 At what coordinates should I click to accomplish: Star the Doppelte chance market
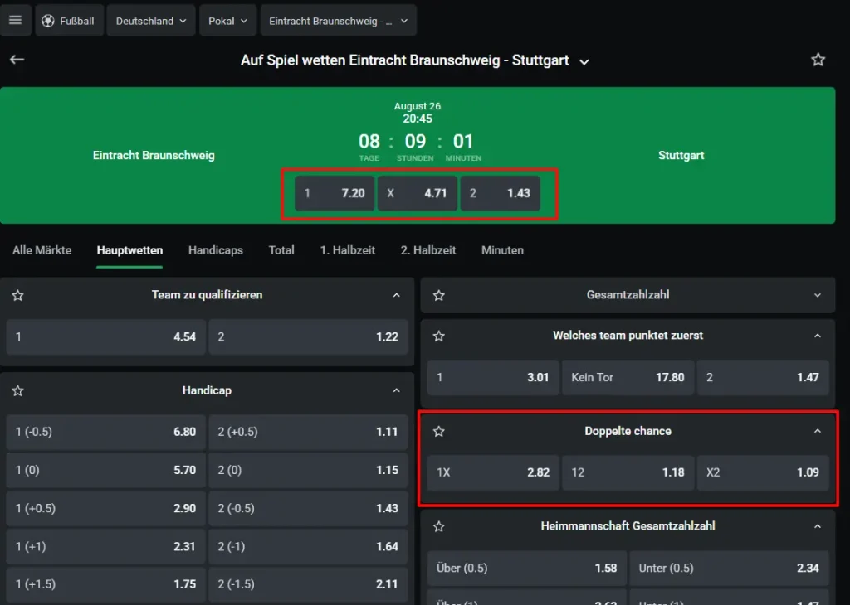pos(439,431)
